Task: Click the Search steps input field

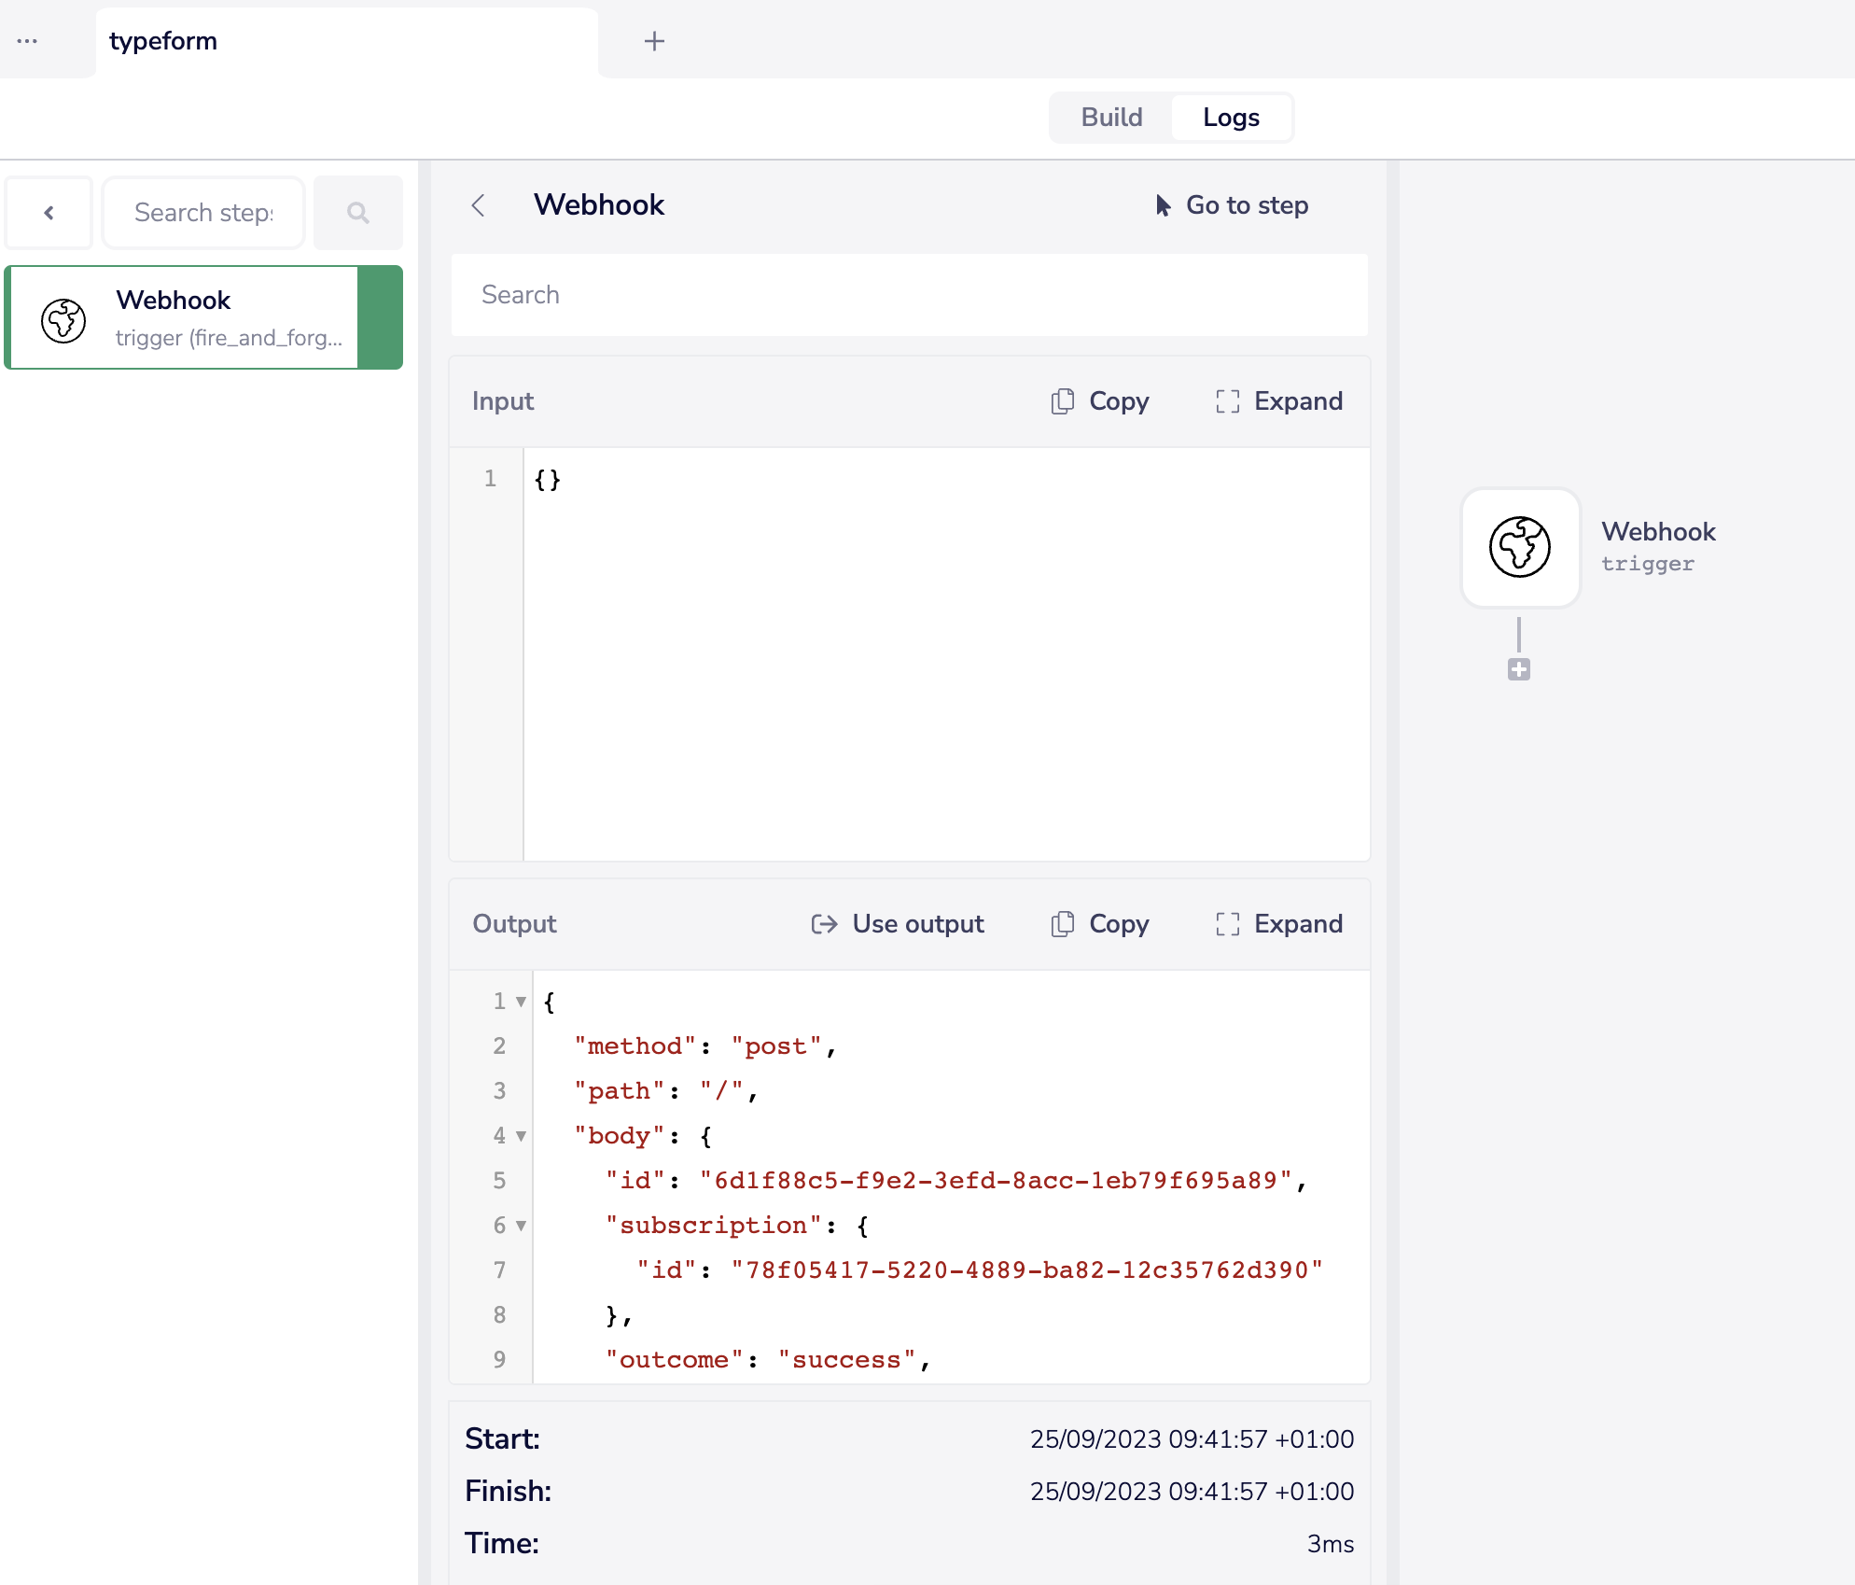Action: [202, 212]
